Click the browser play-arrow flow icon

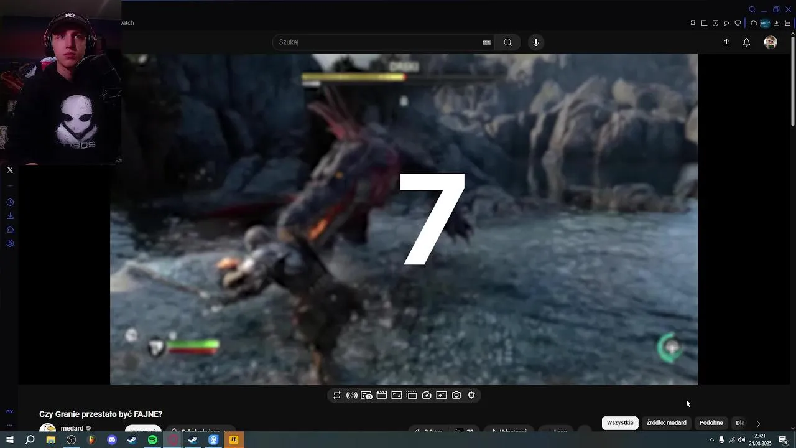click(726, 23)
